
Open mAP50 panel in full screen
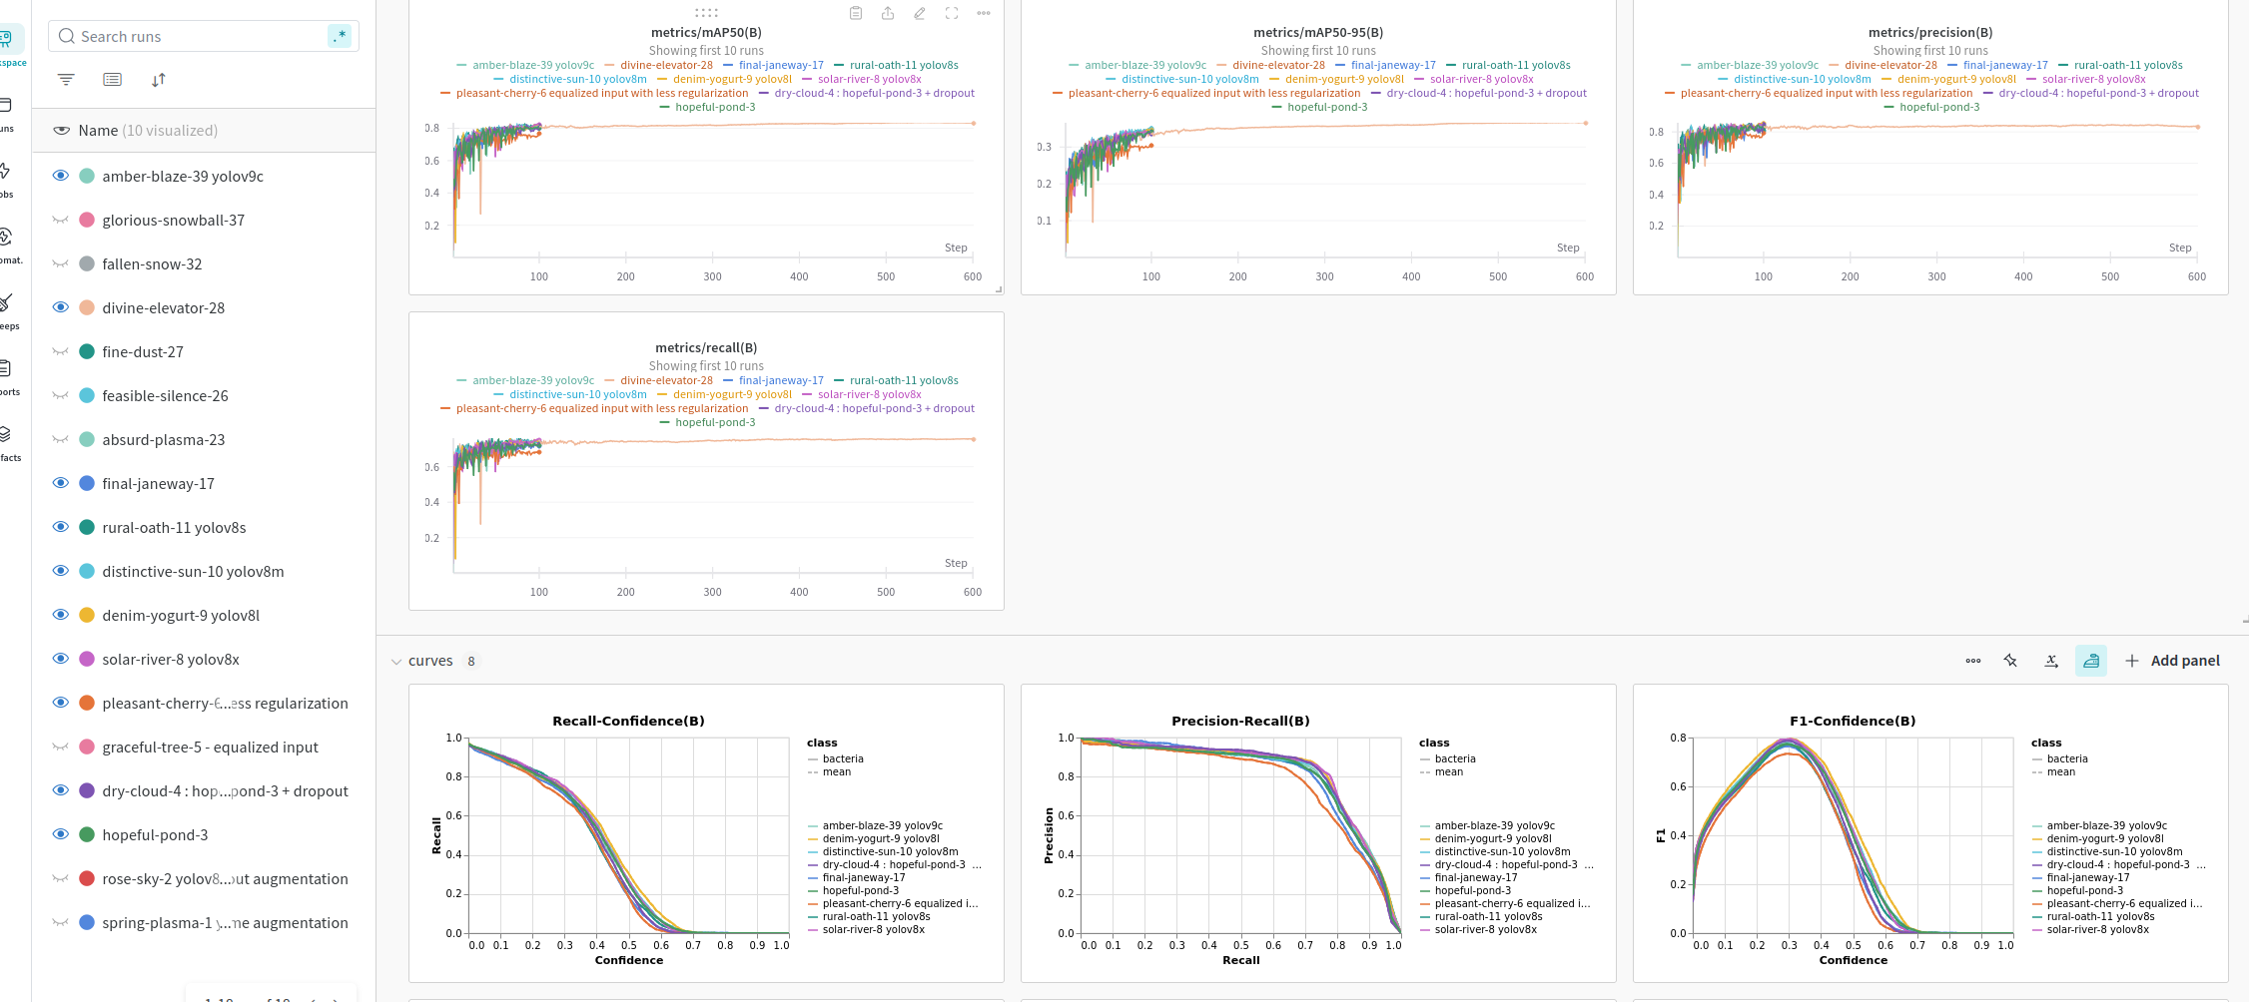pos(952,13)
